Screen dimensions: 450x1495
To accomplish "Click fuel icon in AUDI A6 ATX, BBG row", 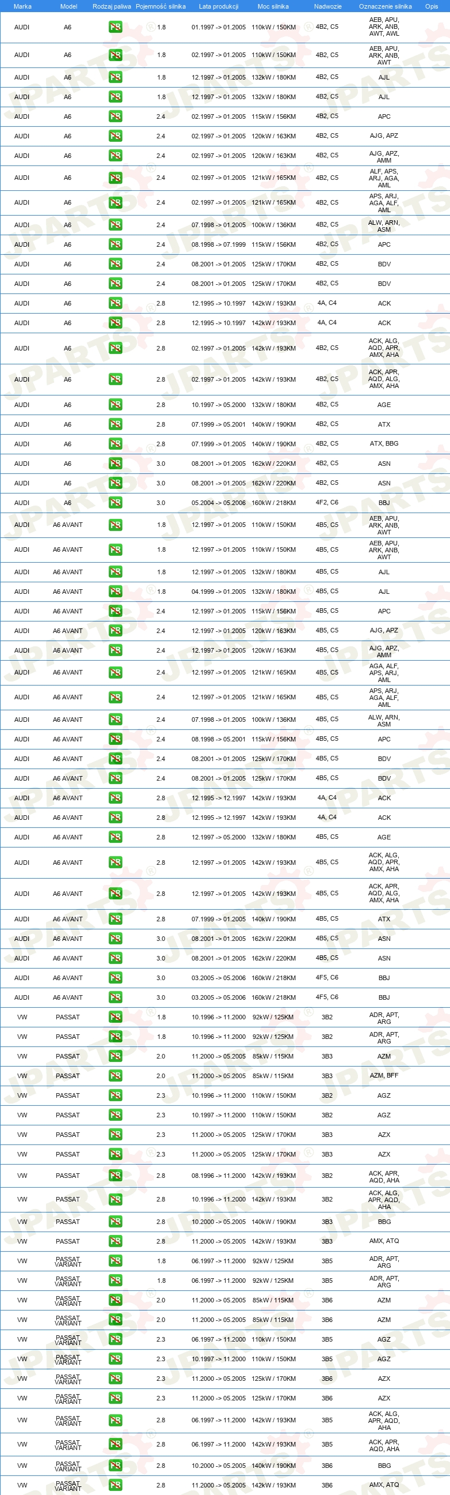I will coord(115,444).
